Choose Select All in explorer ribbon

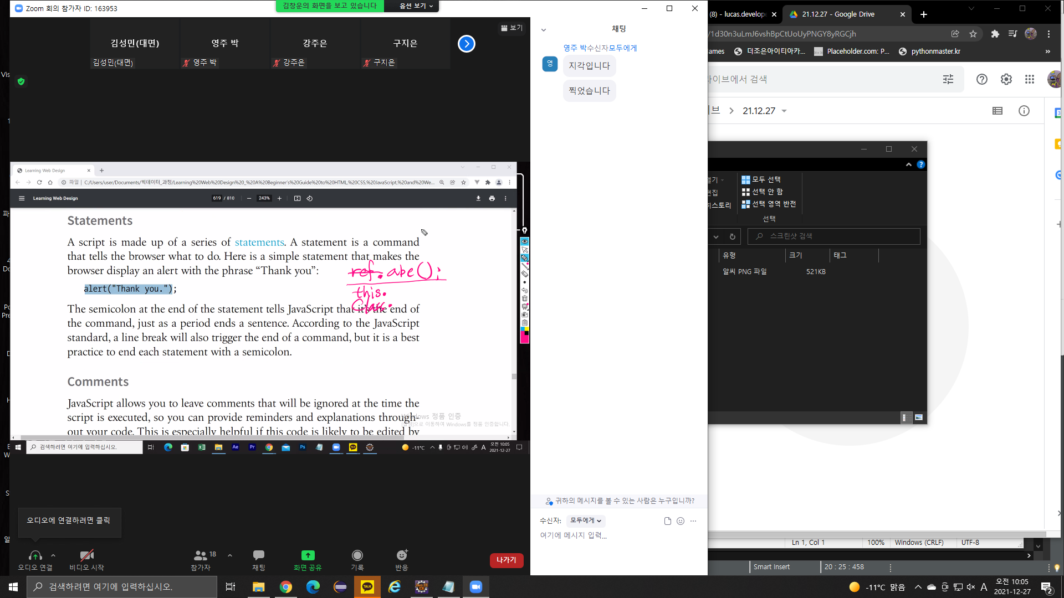coord(761,179)
